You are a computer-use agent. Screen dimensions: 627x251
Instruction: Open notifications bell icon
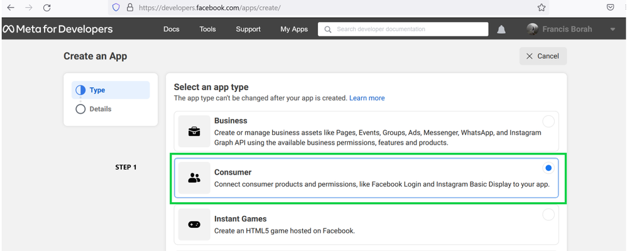(501, 29)
